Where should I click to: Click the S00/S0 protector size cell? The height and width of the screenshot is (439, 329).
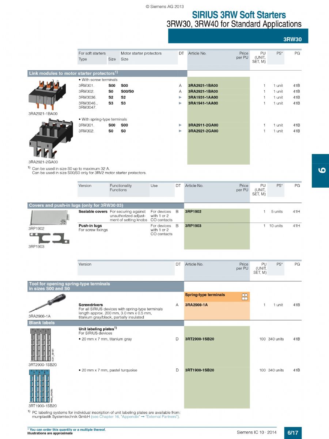coord(127,91)
